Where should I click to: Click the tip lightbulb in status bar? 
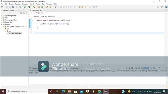167,87
